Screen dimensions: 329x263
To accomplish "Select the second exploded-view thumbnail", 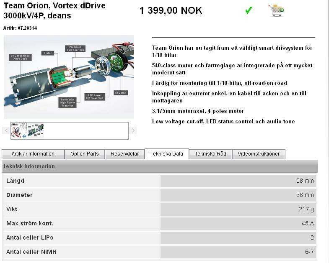I will 36,130.
